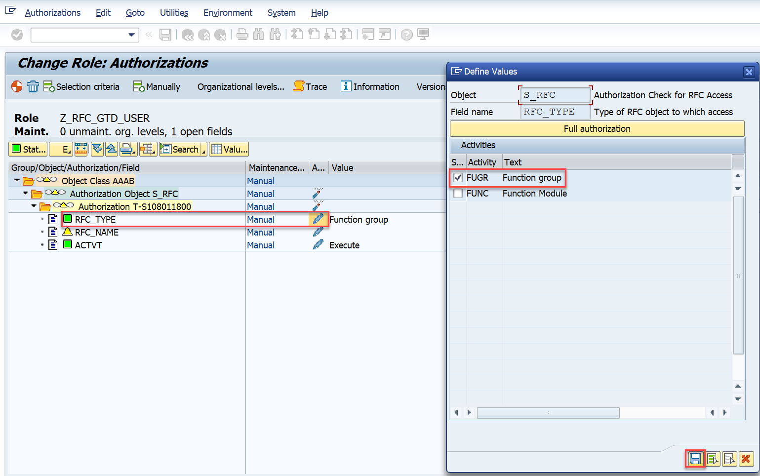Image resolution: width=760 pixels, height=476 pixels.
Task: Open the command field dropdown arrow
Action: point(131,35)
